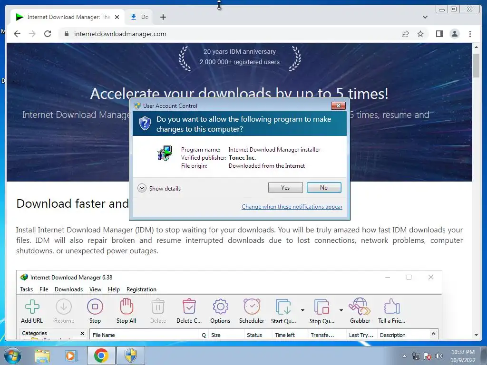487x365 pixels.
Task: Click Tell a Frie... thumbs-up icon
Action: [x=392, y=307]
